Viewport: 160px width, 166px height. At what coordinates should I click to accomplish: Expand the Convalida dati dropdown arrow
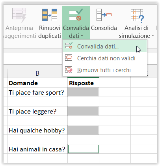[82, 35]
